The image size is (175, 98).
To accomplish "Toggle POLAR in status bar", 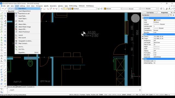I will pyautogui.click(x=119, y=95).
